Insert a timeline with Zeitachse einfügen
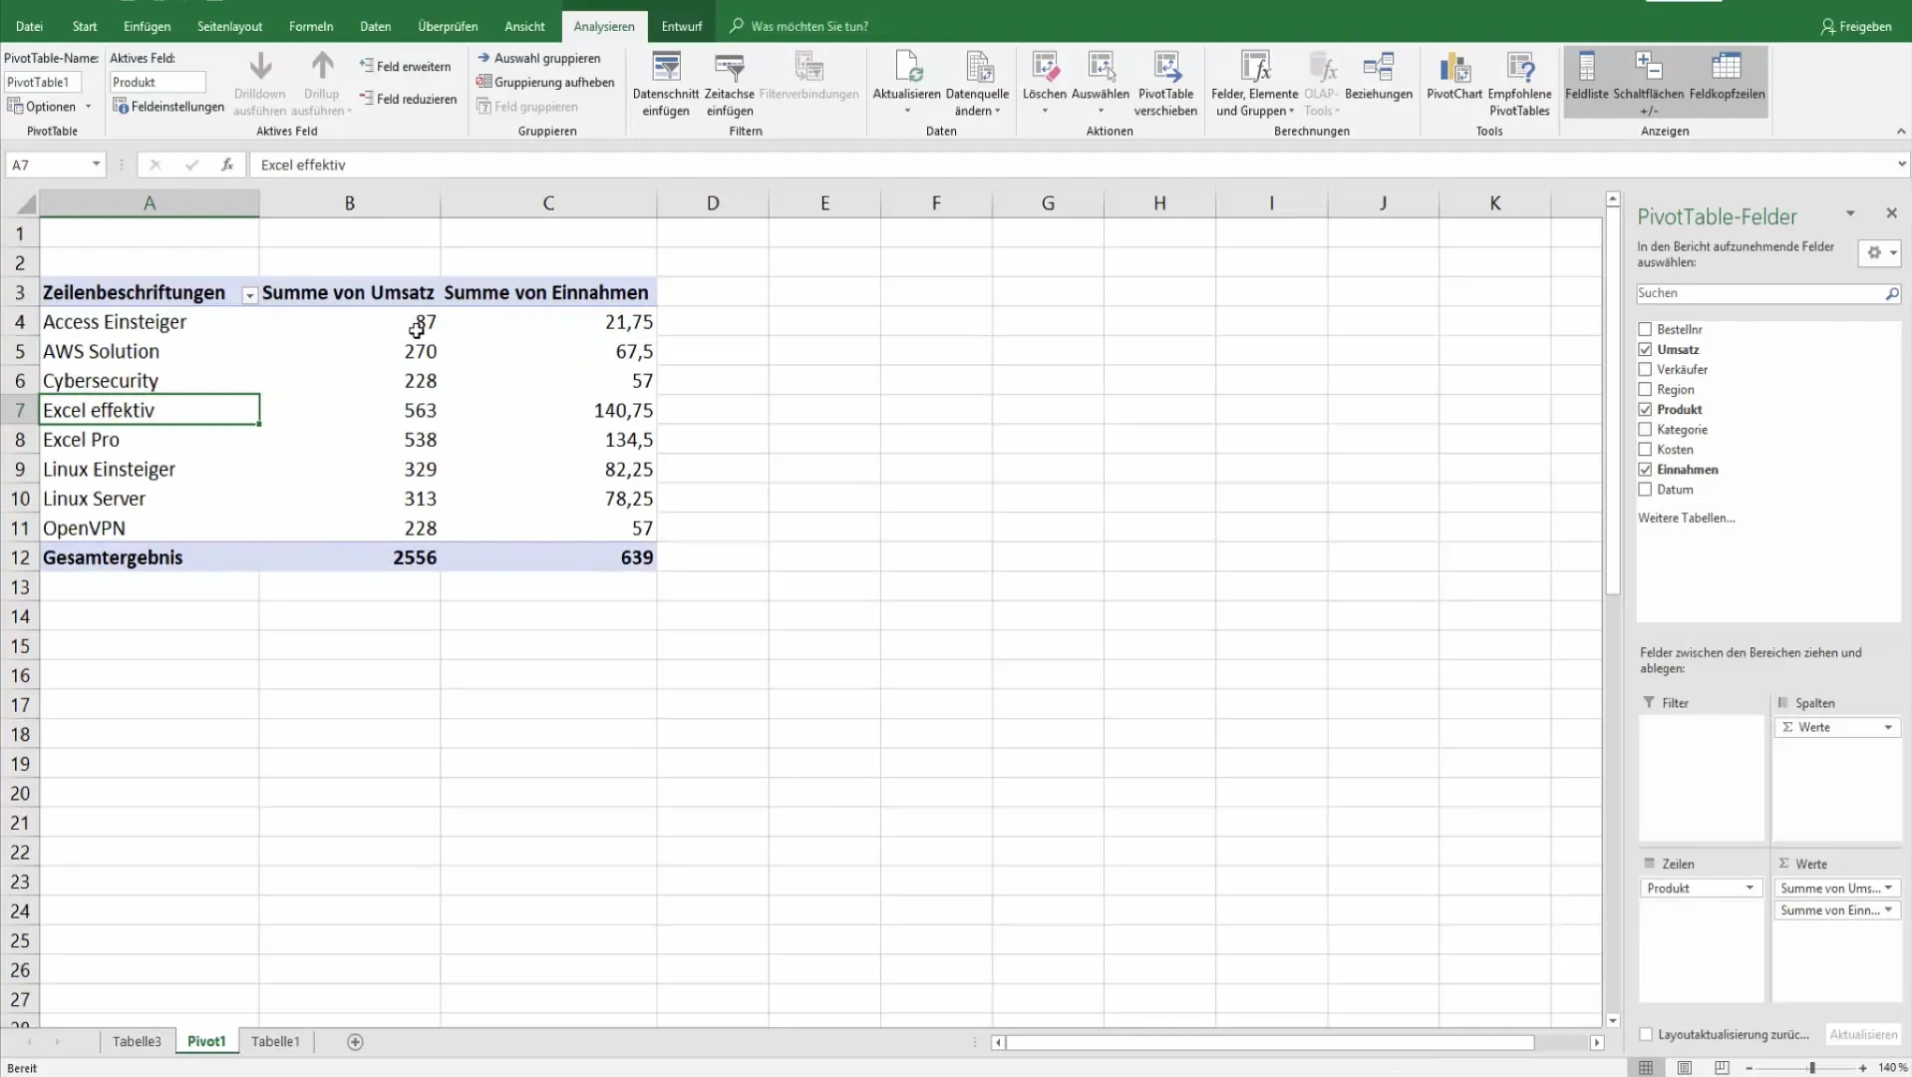The height and width of the screenshot is (1077, 1912). point(730,85)
